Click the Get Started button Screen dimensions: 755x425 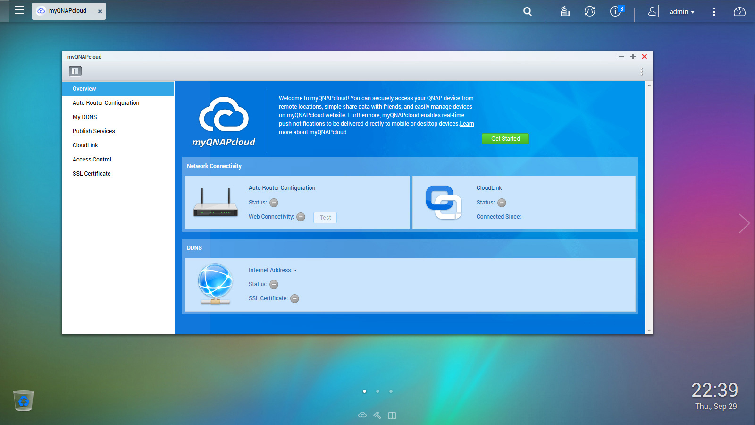coord(505,139)
